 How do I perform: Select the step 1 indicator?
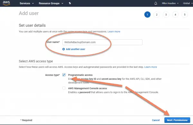pos(147,15)
